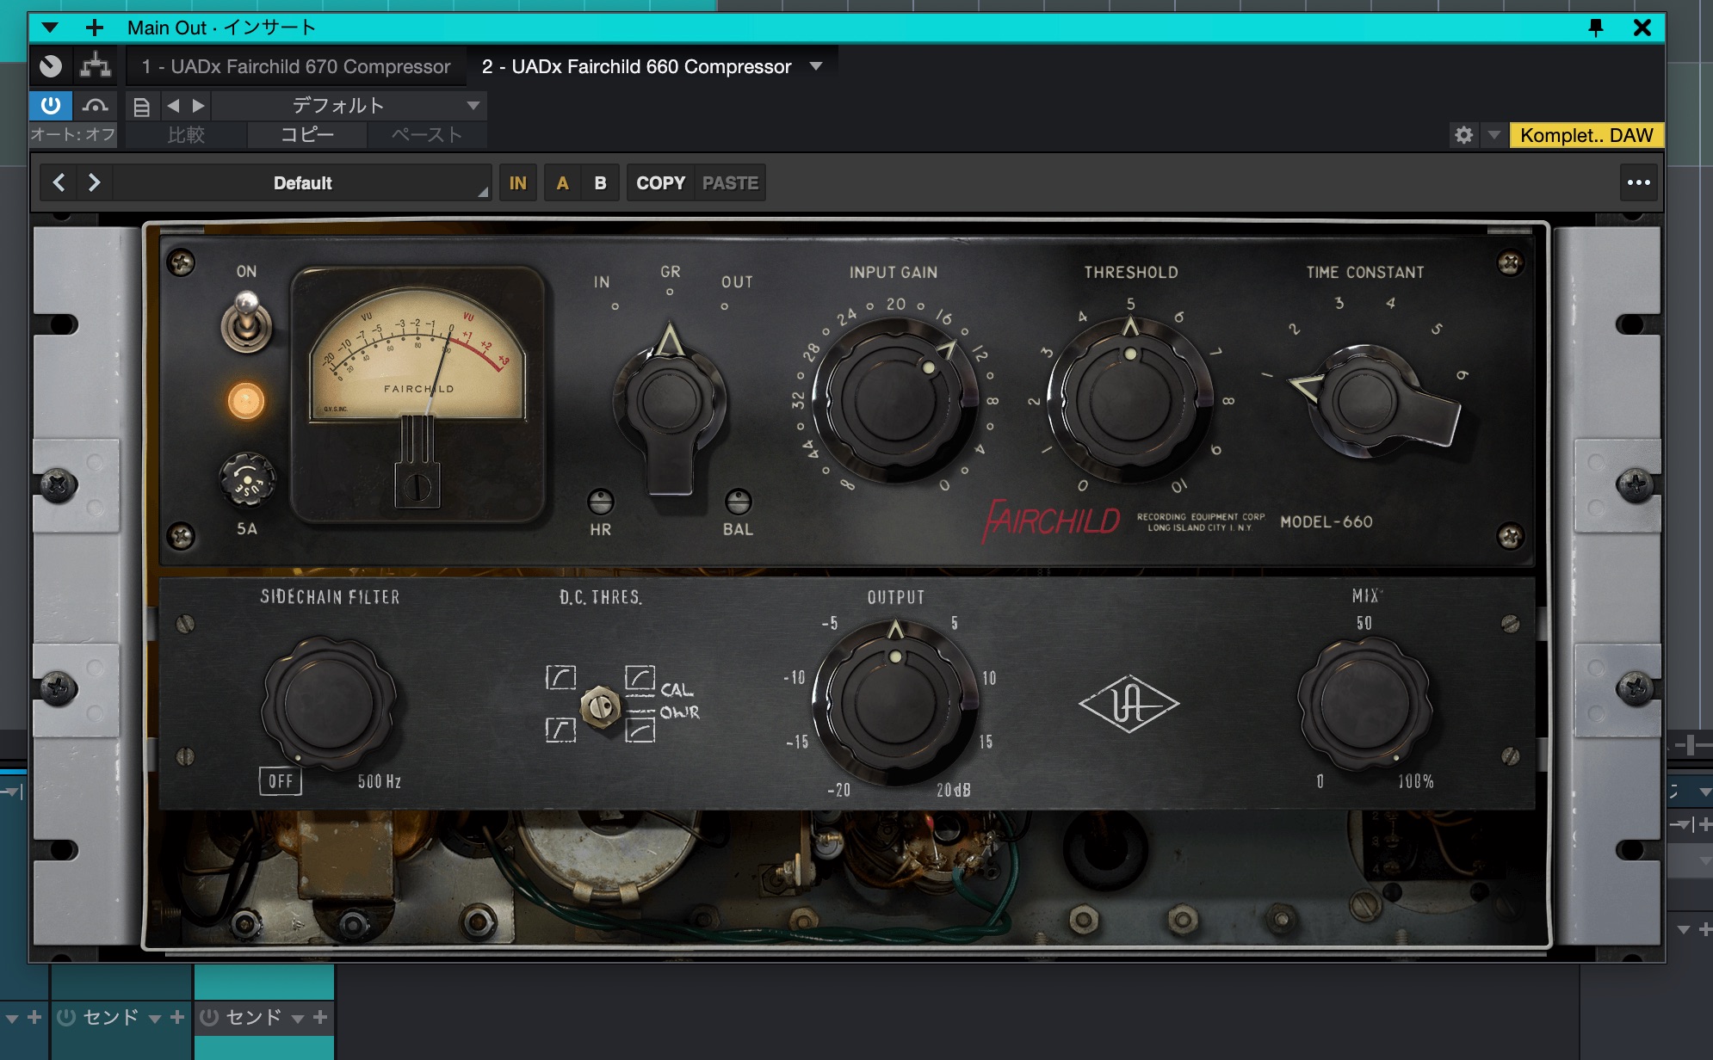The image size is (1713, 1060).
Task: Open the settings gear icon
Action: click(1463, 135)
